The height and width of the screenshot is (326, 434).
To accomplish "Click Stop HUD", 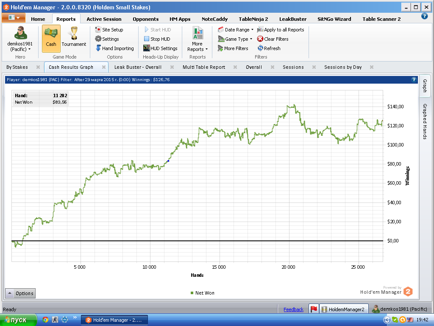I will (x=157, y=39).
